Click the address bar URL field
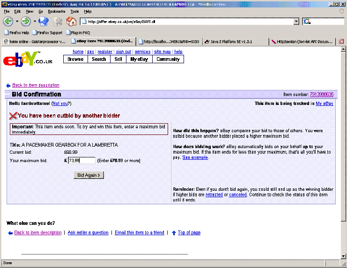 pos(190,22)
